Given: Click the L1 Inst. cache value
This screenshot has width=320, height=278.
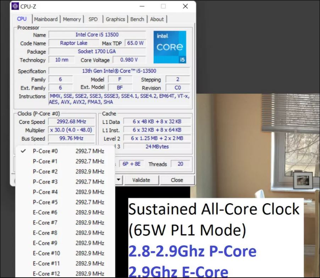Looking at the screenshot, I should tap(157, 130).
